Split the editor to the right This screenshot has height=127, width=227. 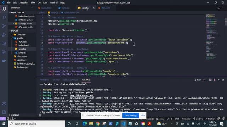(219, 8)
